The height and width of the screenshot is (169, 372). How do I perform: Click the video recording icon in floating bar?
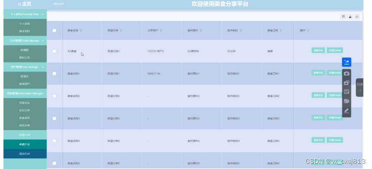point(346,101)
